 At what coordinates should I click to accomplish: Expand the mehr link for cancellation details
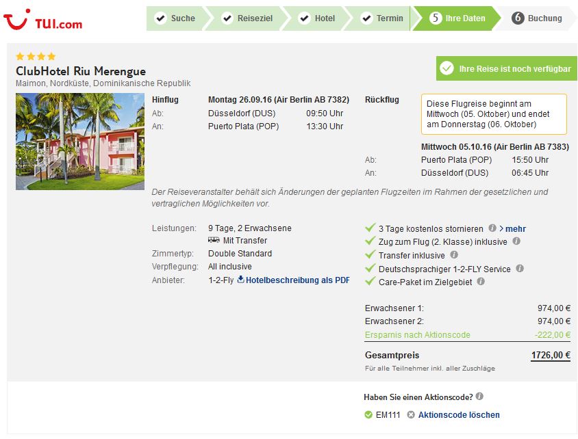tap(512, 229)
